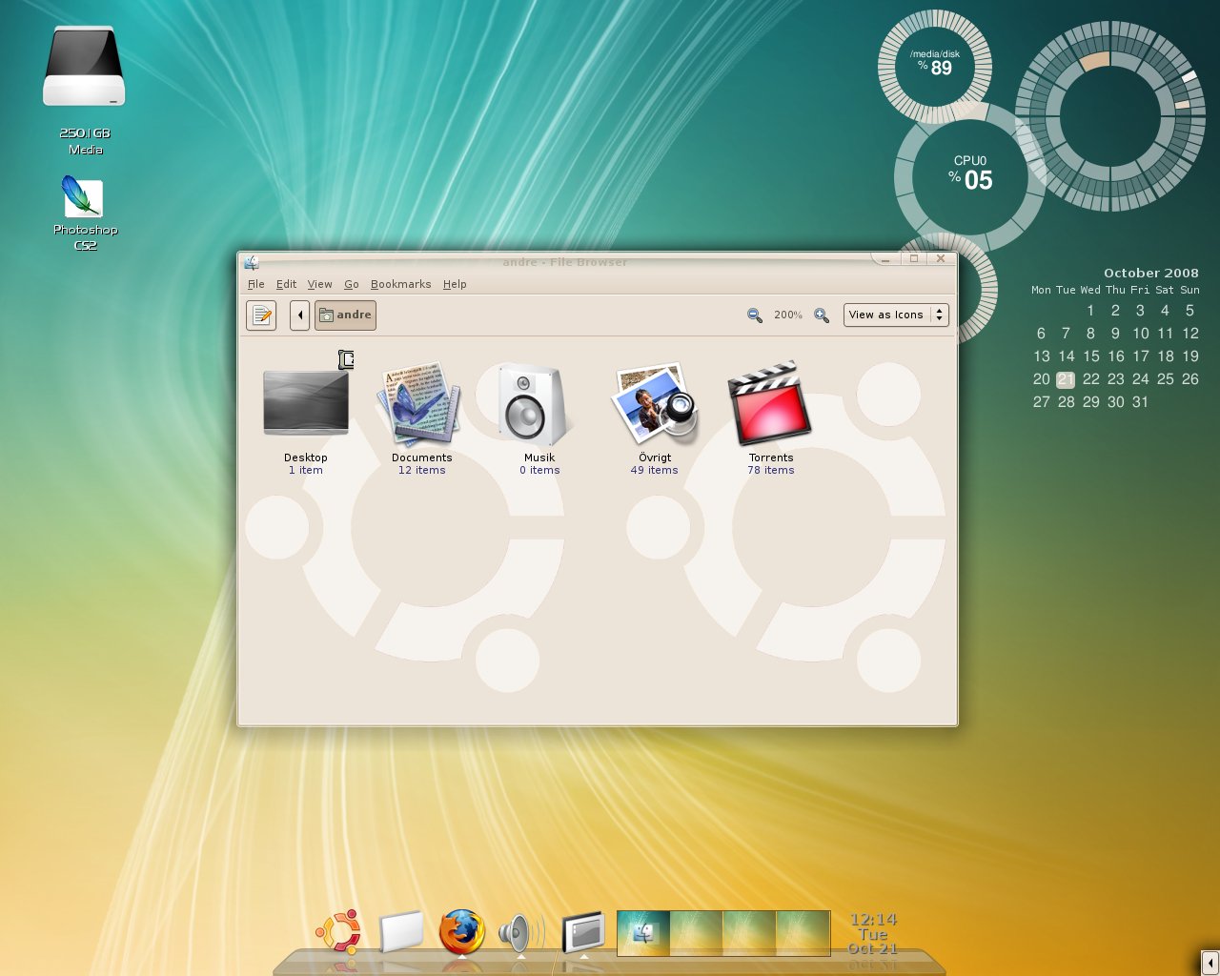Click the file browser icon in dock

pyautogui.click(x=583, y=932)
